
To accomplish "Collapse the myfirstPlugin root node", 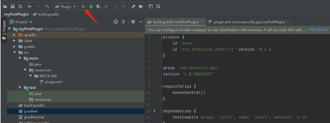I will [9, 29].
